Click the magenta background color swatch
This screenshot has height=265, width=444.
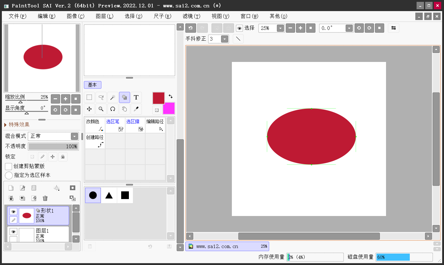(169, 108)
